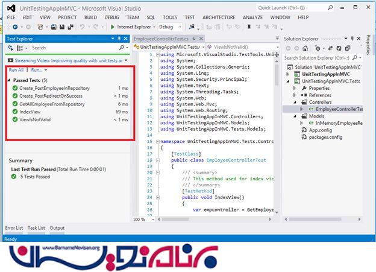The width and height of the screenshot is (376, 272).
Task: Click the Solution Explorer Home icon
Action: pyautogui.click(x=305, y=48)
